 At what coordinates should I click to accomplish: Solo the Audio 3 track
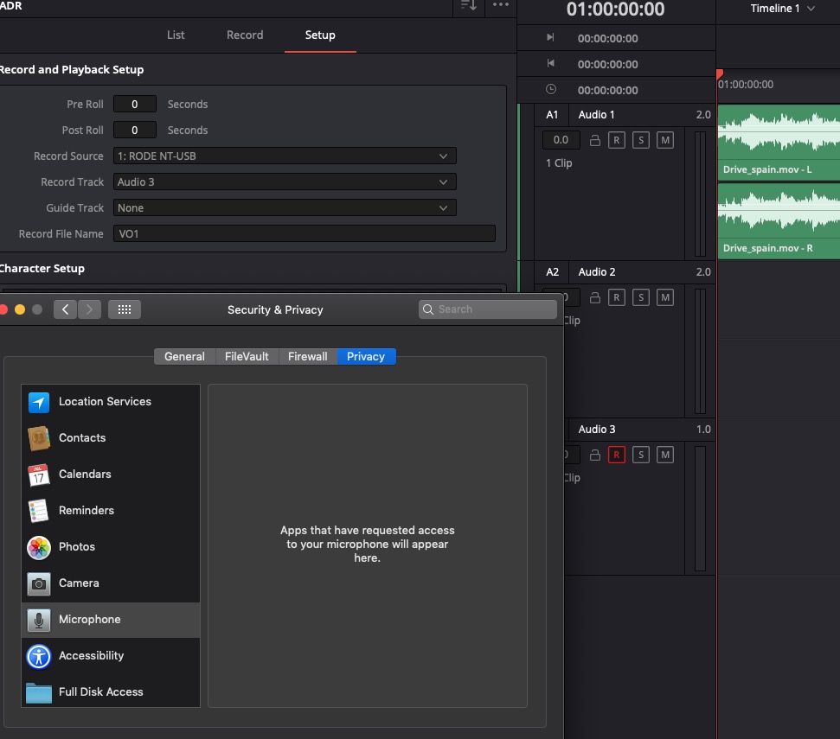click(641, 455)
